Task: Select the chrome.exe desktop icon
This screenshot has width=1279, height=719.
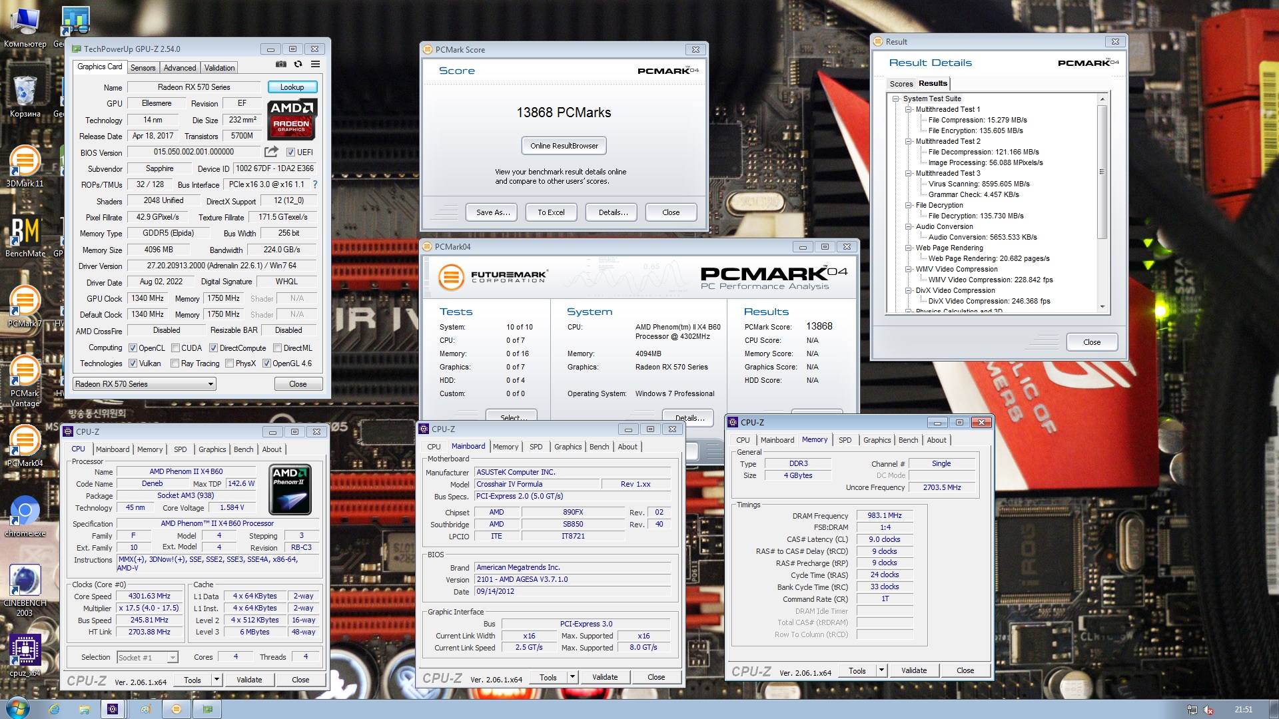Action: click(25, 516)
